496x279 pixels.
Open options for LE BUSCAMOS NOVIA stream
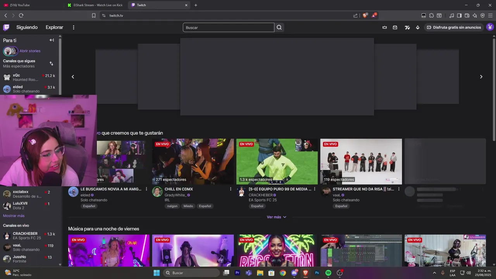pyautogui.click(x=146, y=189)
